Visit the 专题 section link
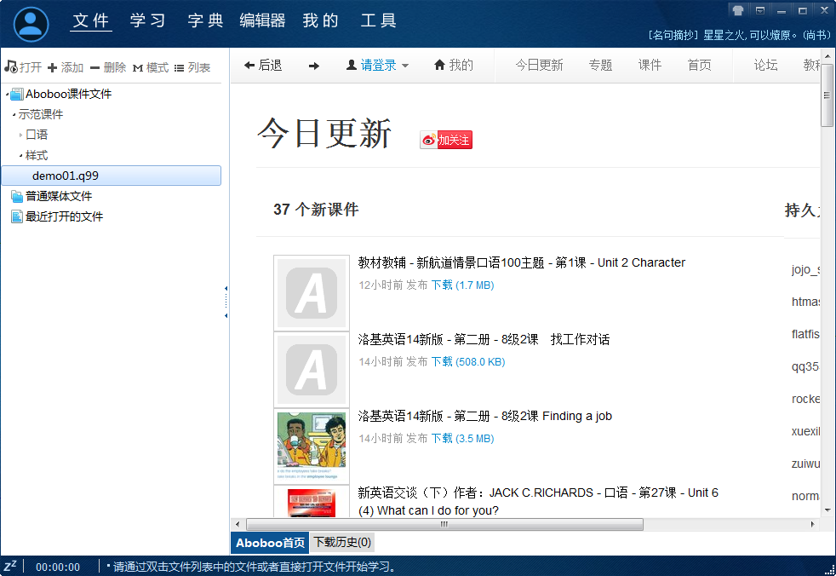The width and height of the screenshot is (836, 576). (600, 65)
